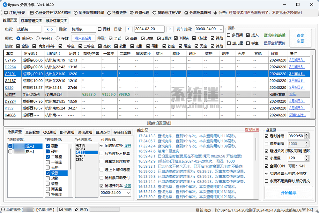The height and width of the screenshot is (213, 319).
Task: Open the 发车时间 00:00-24:00 dropdown
Action: (209, 29)
